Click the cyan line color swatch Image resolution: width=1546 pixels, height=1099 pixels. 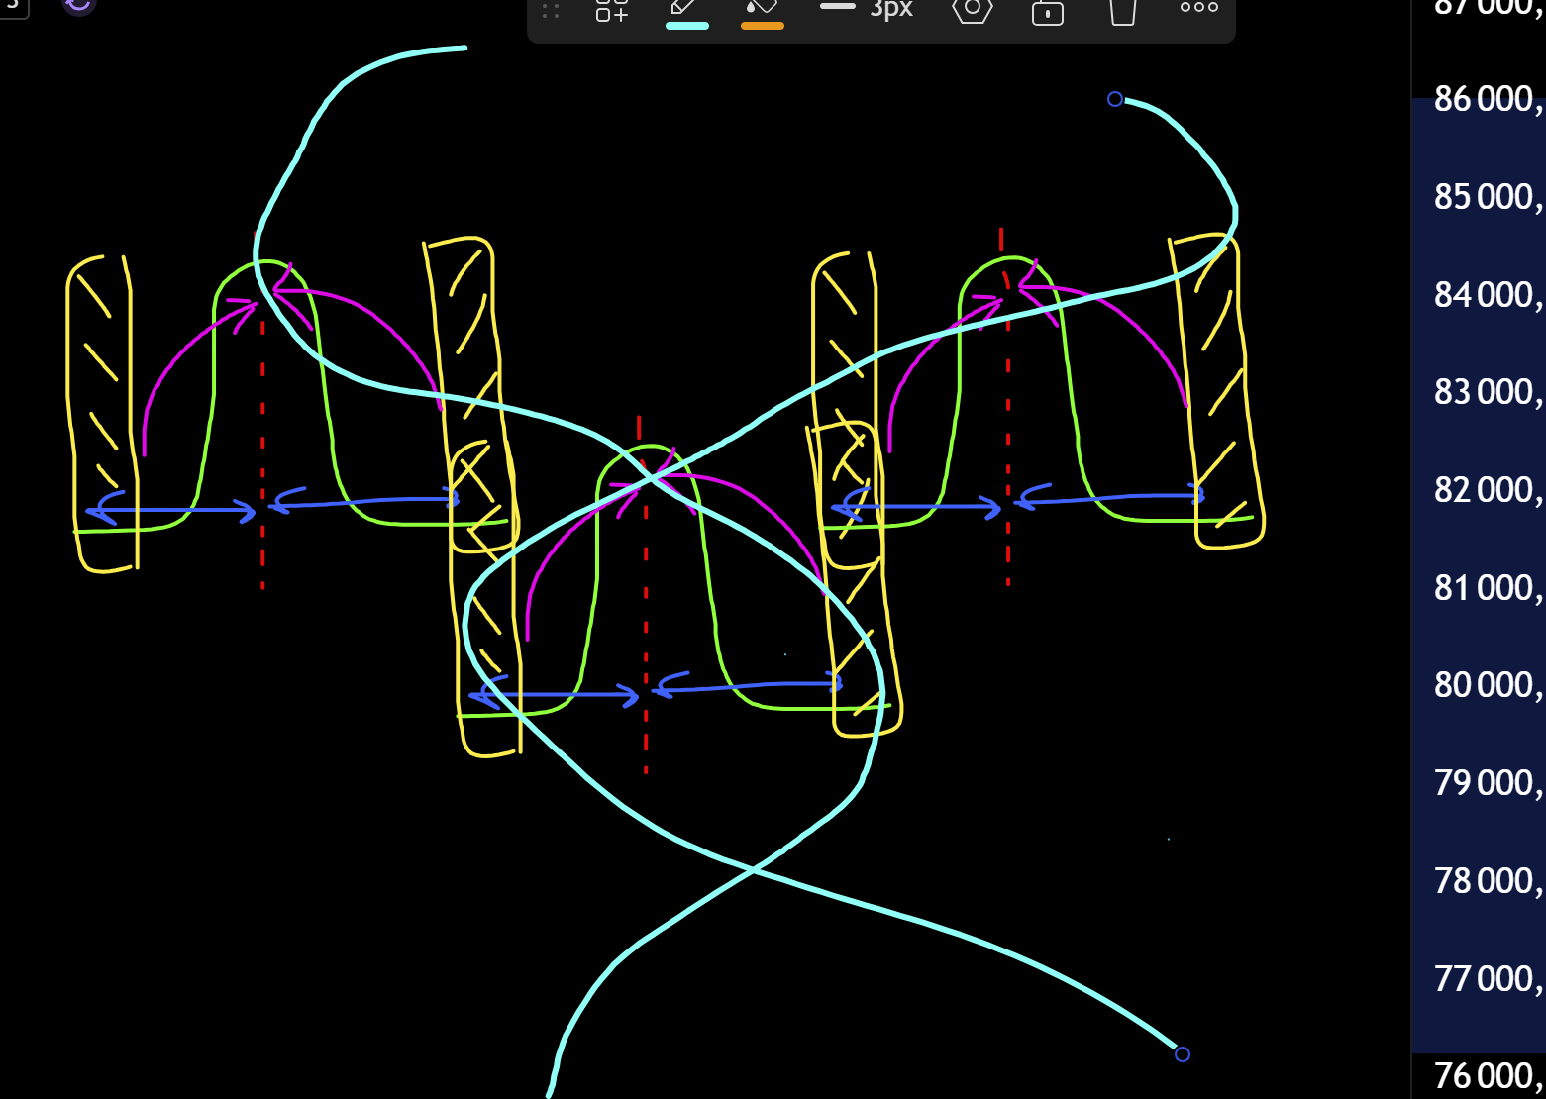click(x=686, y=26)
